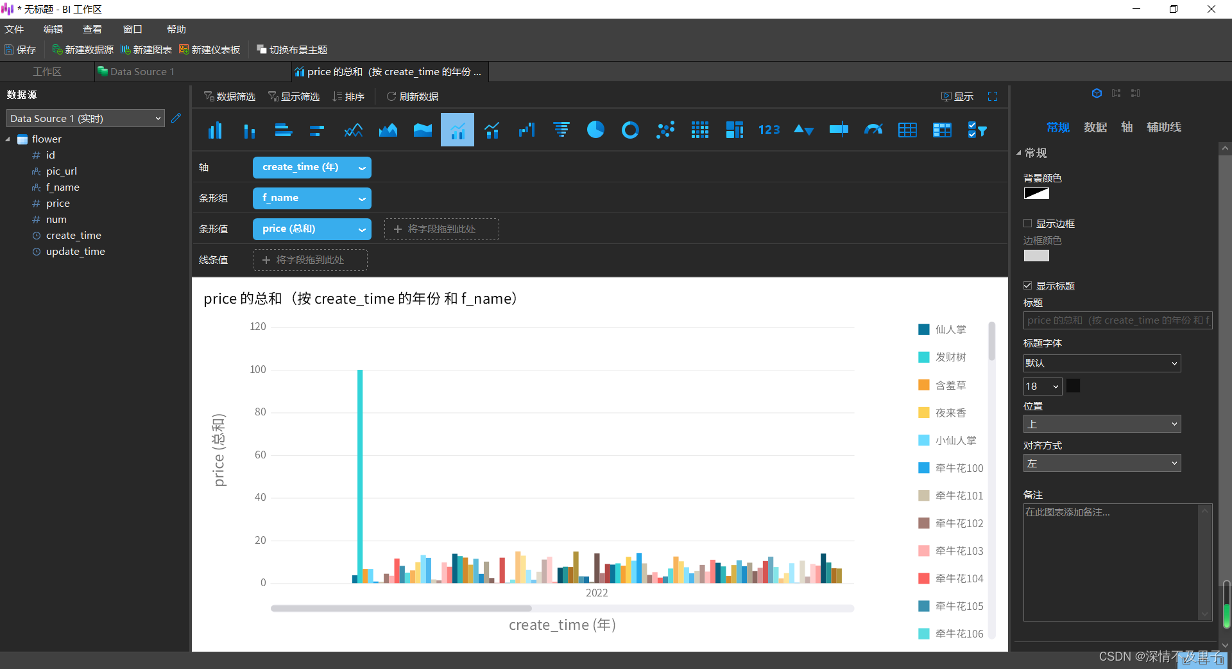The height and width of the screenshot is (669, 1232).
Task: Select the pie chart type
Action: (595, 130)
